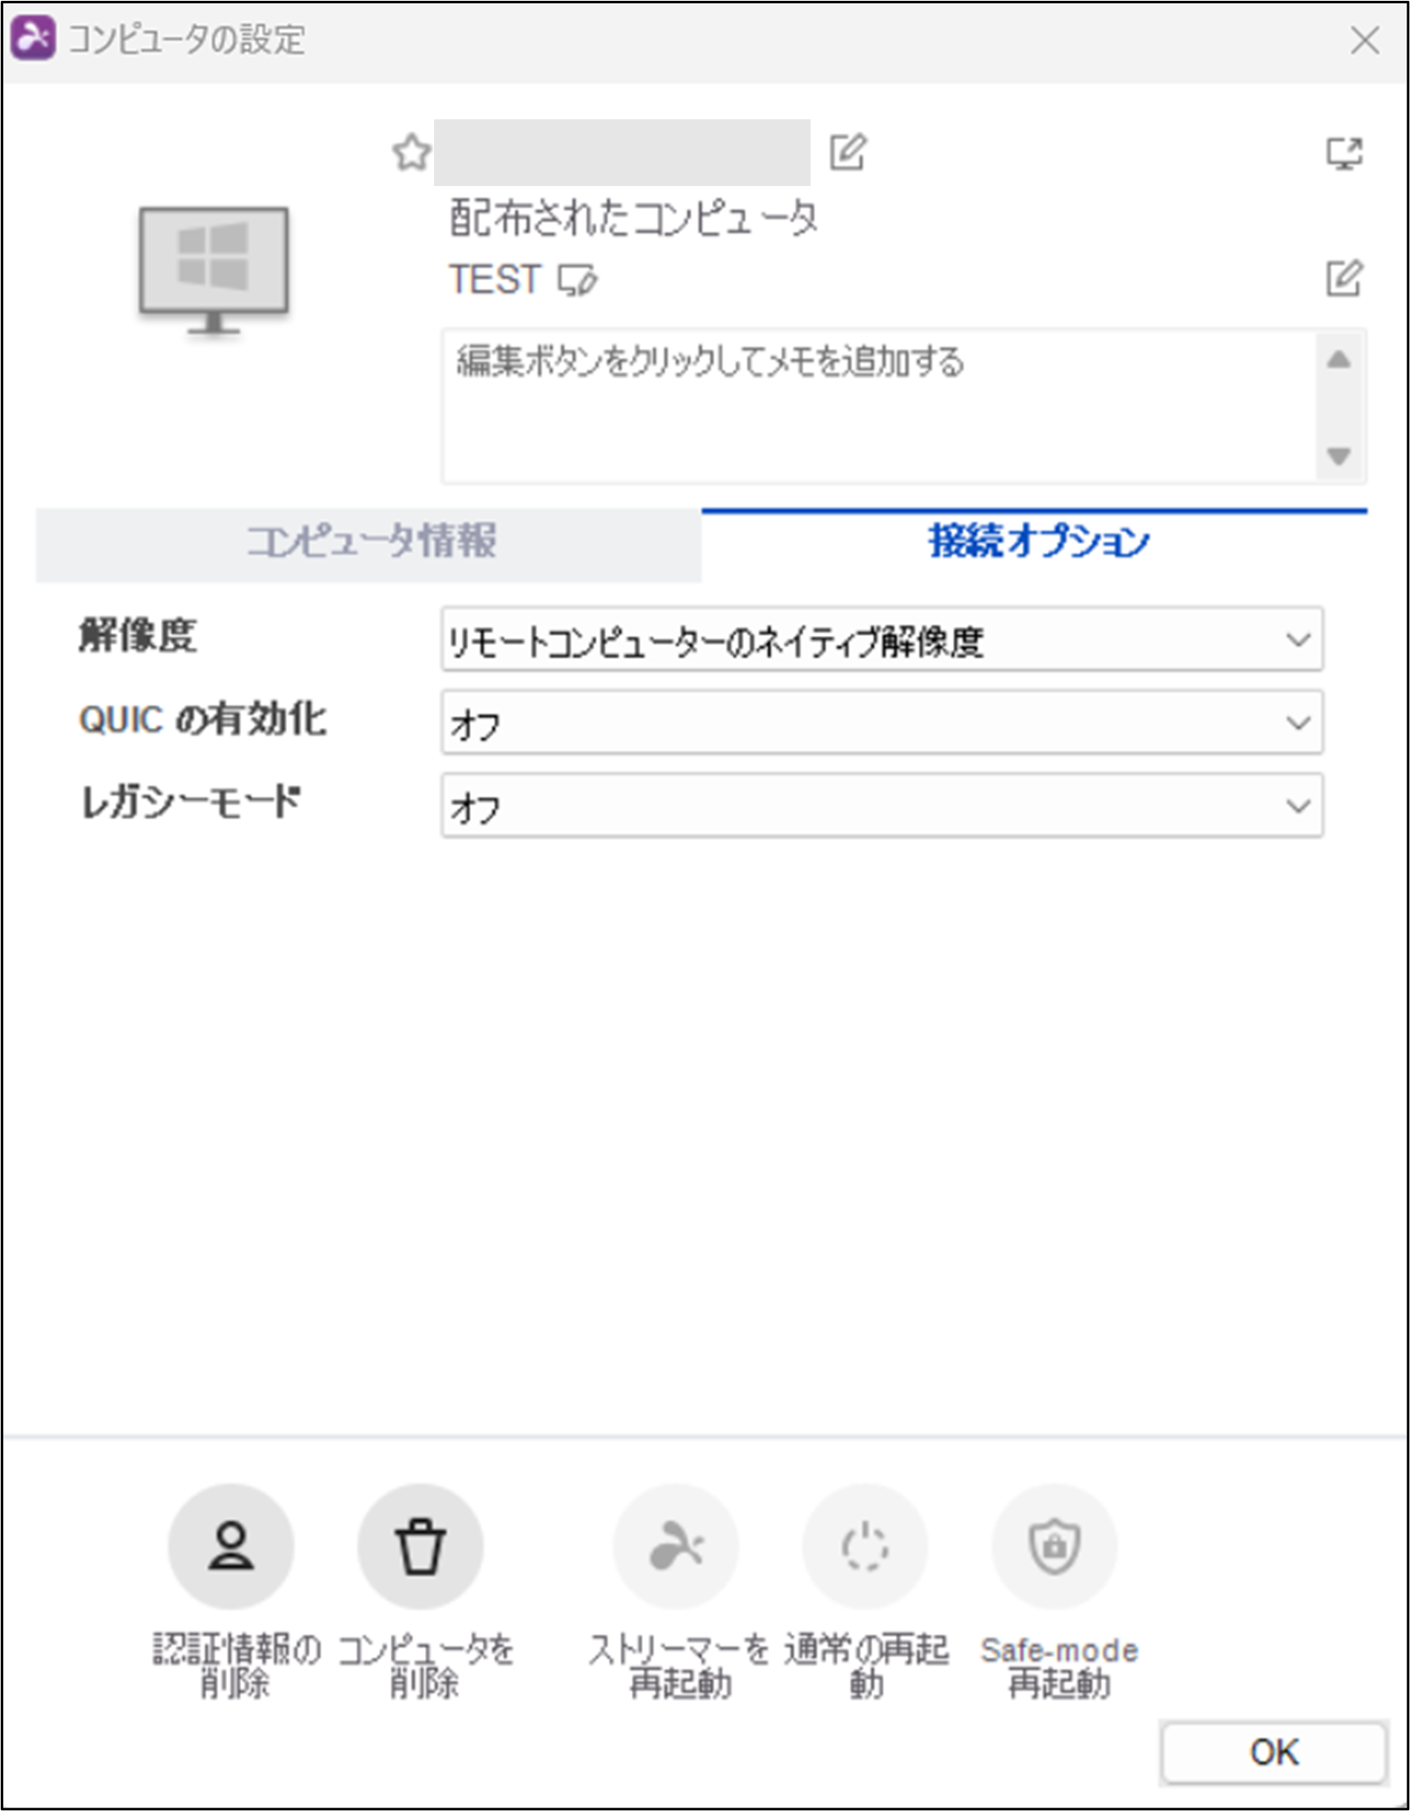
Task: Click 通常の再起動 power icon
Action: click(865, 1546)
